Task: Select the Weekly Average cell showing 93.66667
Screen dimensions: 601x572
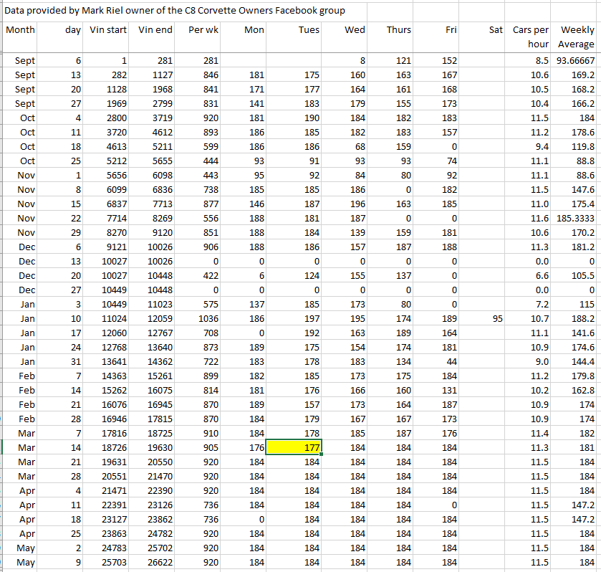Action: pos(577,61)
